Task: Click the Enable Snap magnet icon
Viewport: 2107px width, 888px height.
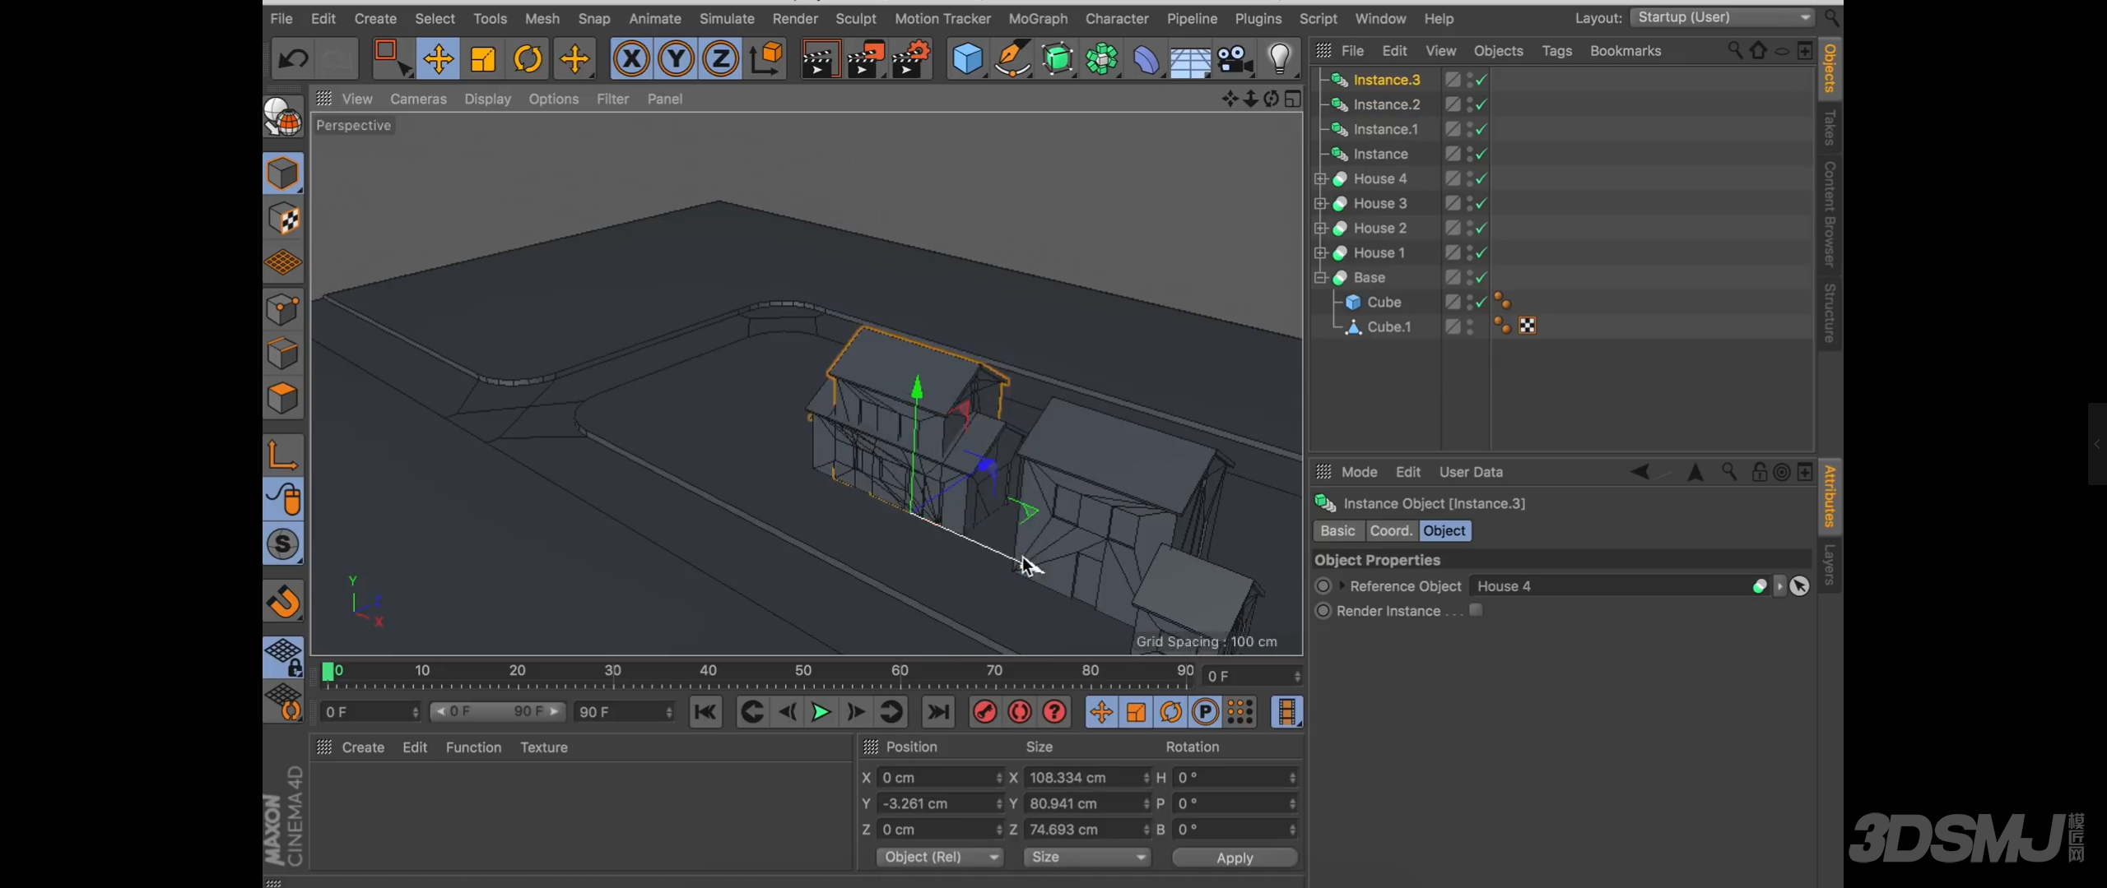Action: [x=283, y=602]
